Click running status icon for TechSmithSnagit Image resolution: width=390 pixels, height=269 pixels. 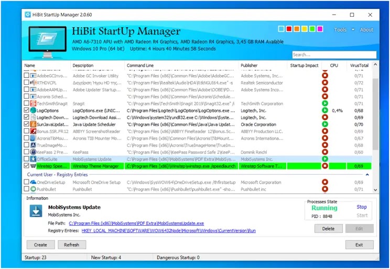coord(325,103)
